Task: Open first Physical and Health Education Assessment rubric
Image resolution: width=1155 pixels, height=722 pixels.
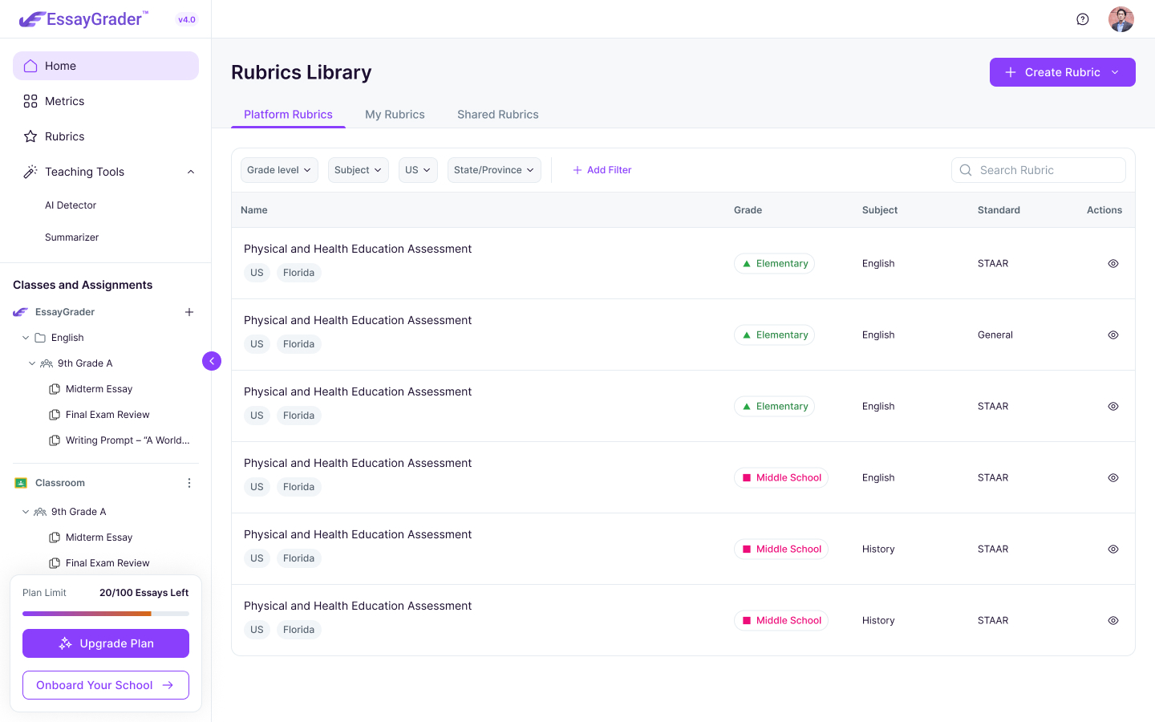Action: point(358,249)
